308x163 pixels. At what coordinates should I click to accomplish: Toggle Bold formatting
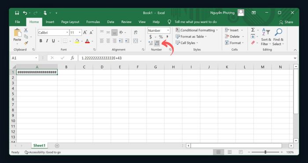tap(40, 41)
